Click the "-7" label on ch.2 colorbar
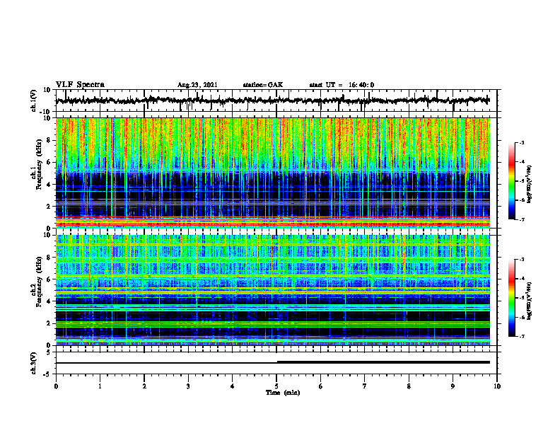The height and width of the screenshot is (433, 560). (x=521, y=336)
